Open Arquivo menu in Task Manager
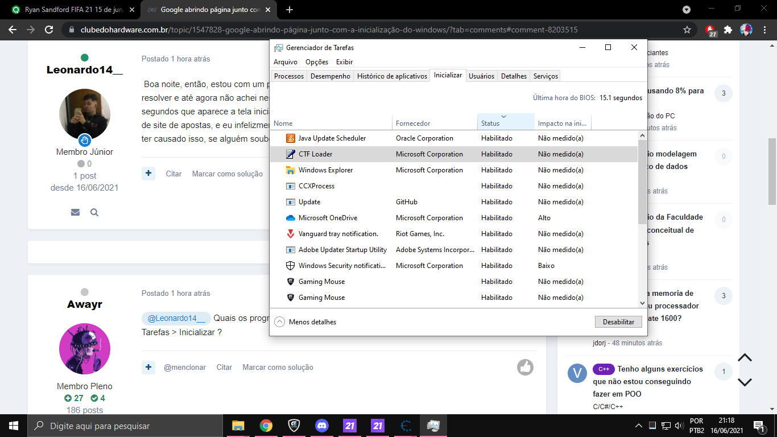 [x=286, y=62]
